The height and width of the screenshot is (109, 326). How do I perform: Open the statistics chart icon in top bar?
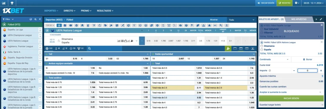[x=4, y=3]
